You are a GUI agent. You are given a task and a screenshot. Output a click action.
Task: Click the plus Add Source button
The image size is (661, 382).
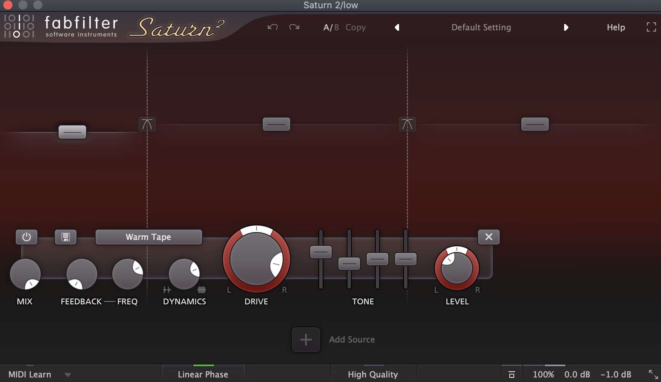[x=306, y=340]
